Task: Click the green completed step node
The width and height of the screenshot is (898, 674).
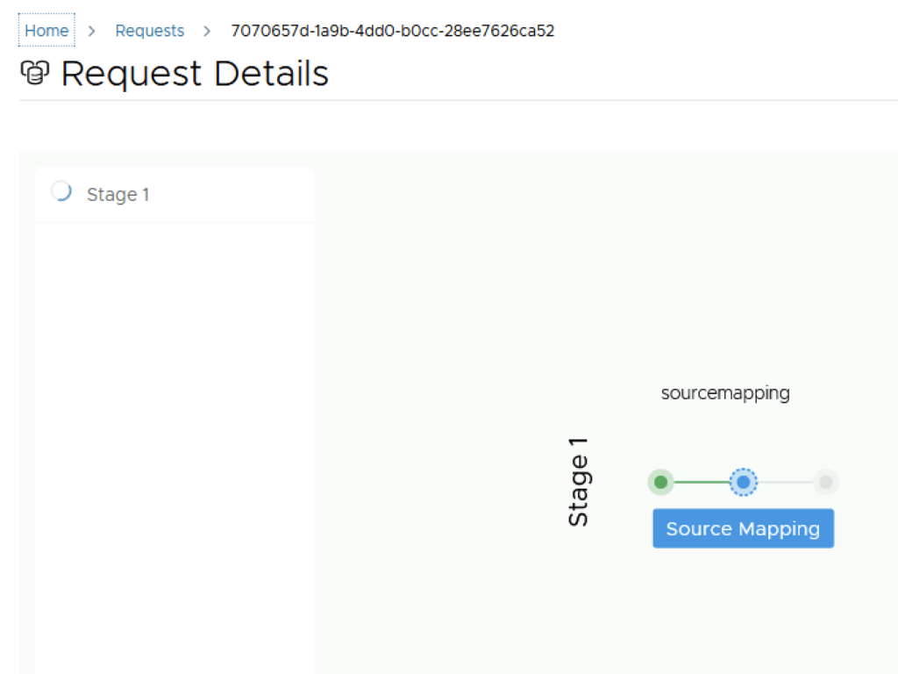Action: point(661,482)
